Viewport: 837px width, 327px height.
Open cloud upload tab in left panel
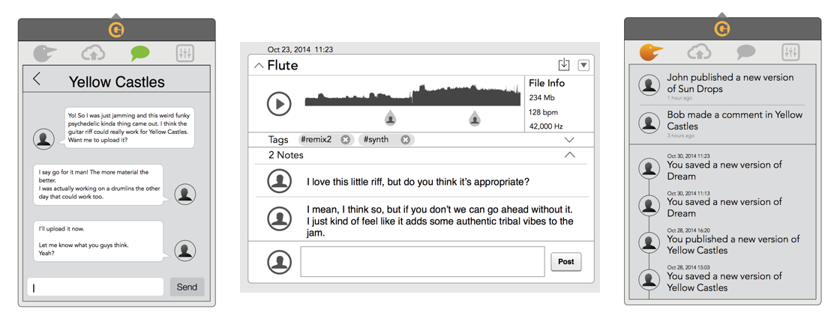(x=93, y=52)
